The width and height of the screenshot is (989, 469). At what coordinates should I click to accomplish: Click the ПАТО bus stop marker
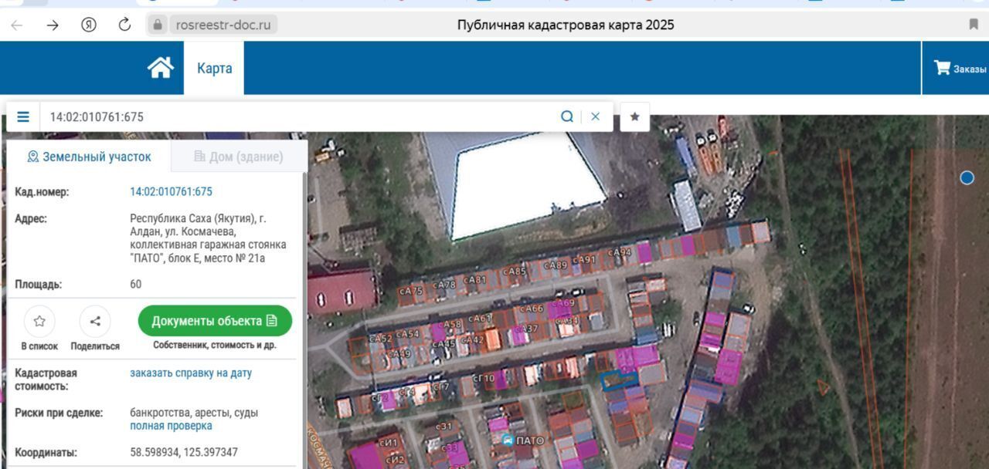[x=508, y=440]
